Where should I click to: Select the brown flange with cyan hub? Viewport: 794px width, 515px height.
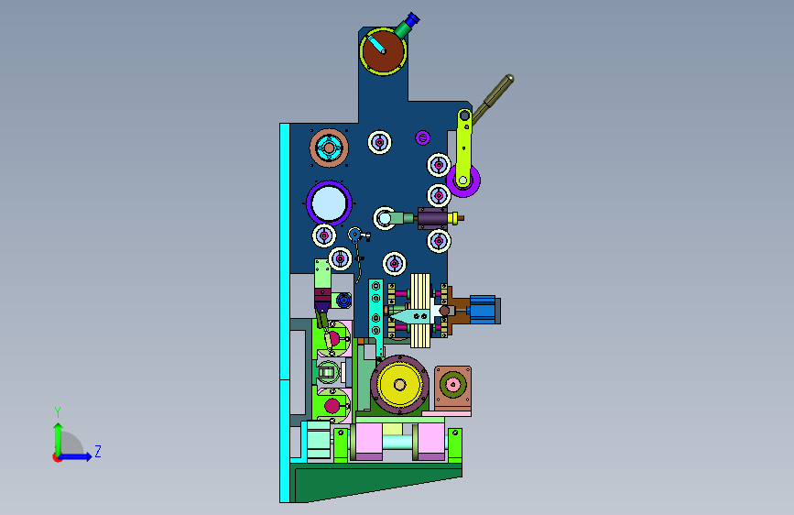tap(329, 148)
